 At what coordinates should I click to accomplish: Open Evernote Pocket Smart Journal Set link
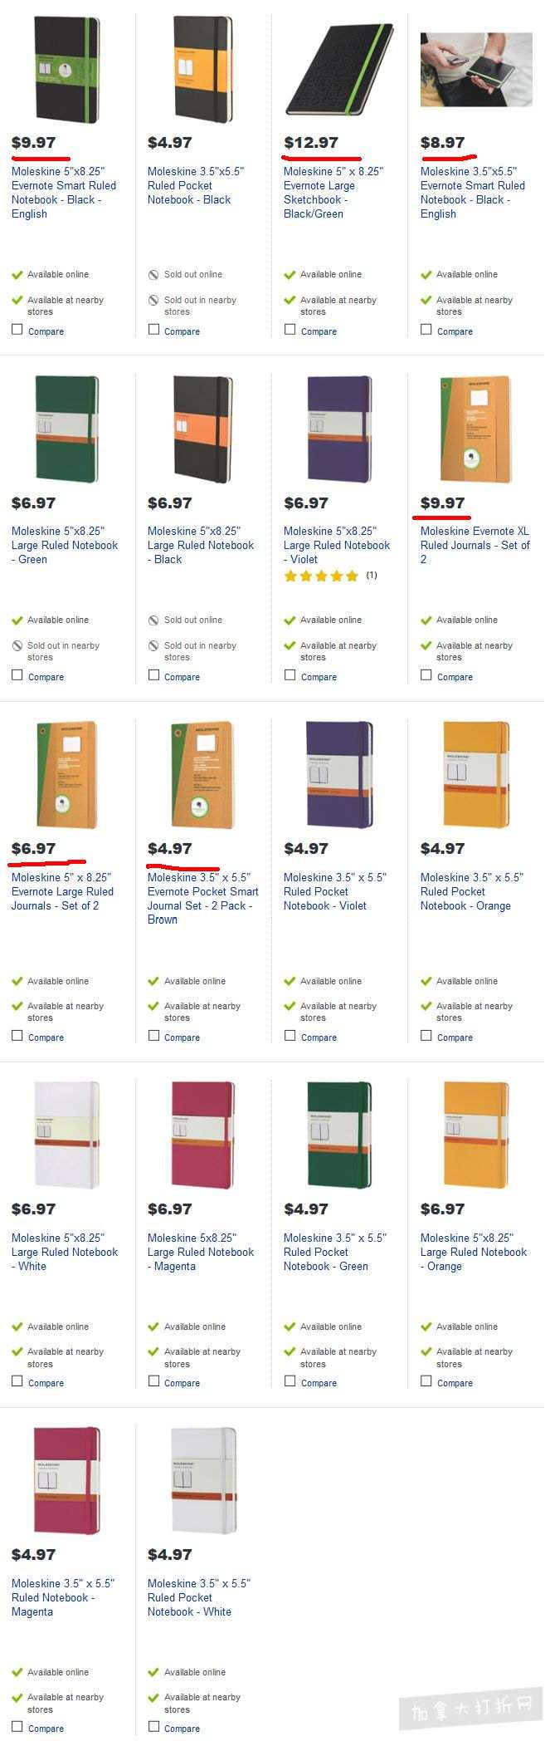203,898
